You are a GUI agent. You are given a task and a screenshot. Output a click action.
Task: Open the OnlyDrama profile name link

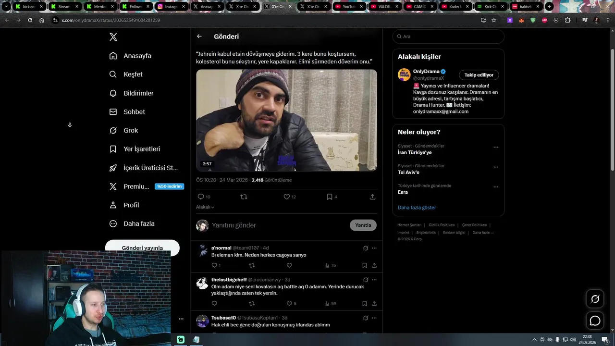(426, 72)
